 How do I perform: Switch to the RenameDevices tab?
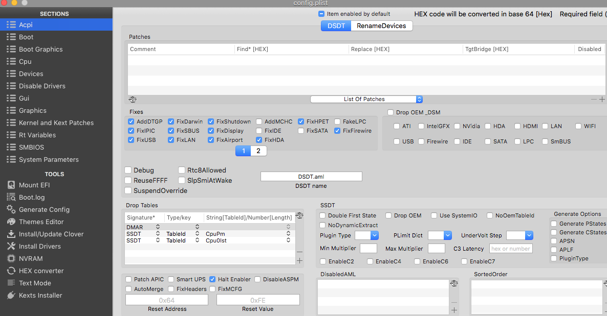381,26
